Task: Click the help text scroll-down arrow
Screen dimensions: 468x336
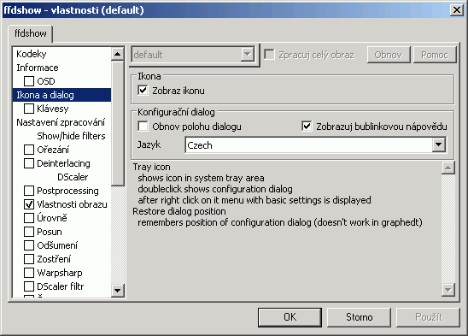Action: 448,289
